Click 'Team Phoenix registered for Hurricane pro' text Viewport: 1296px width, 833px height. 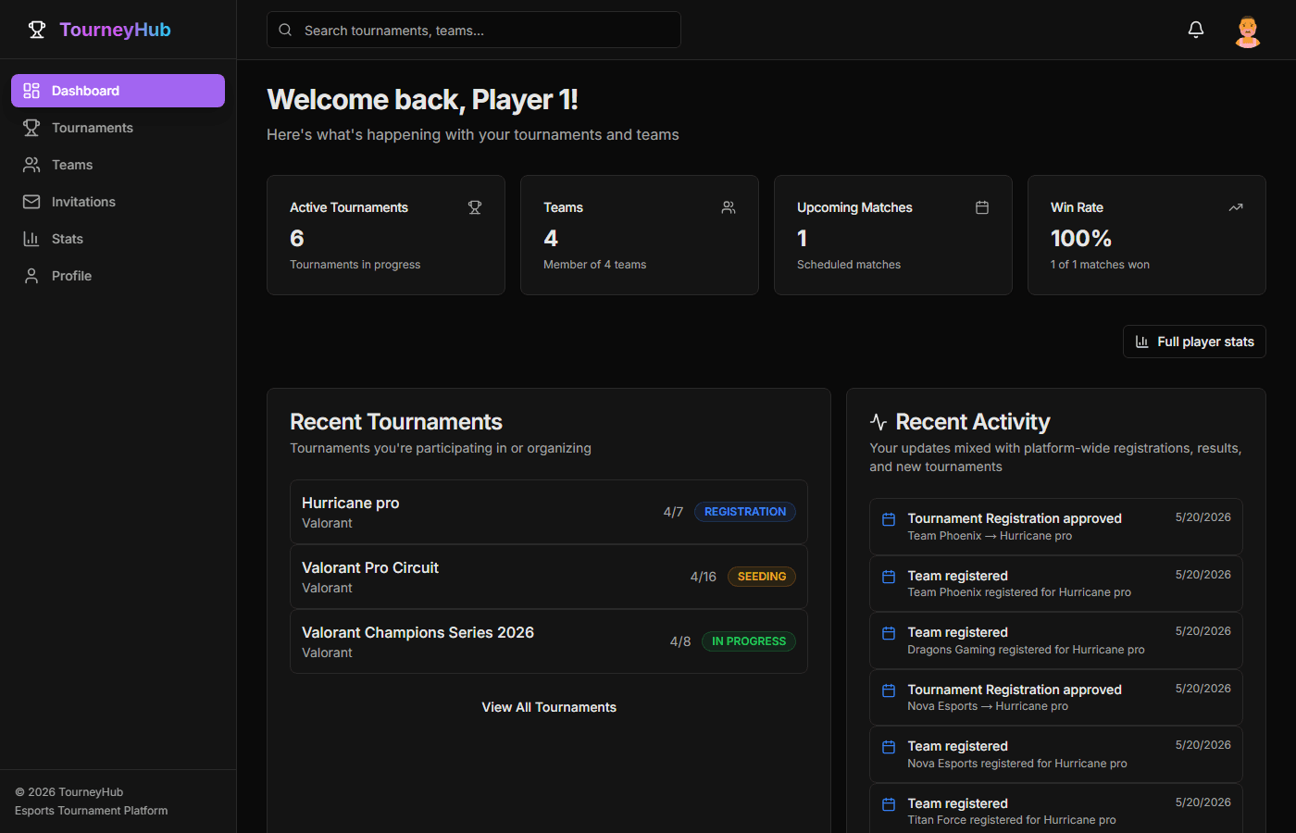(x=1019, y=592)
